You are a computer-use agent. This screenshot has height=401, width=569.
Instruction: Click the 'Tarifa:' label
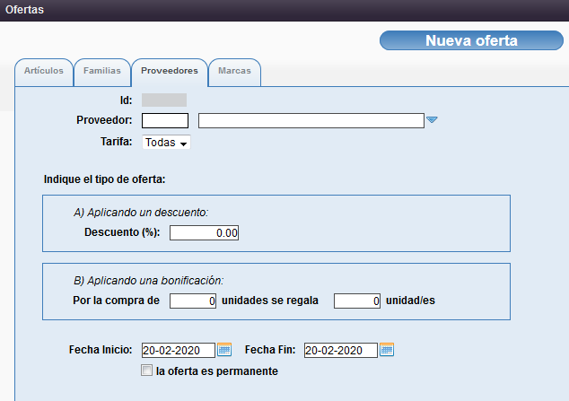[117, 142]
